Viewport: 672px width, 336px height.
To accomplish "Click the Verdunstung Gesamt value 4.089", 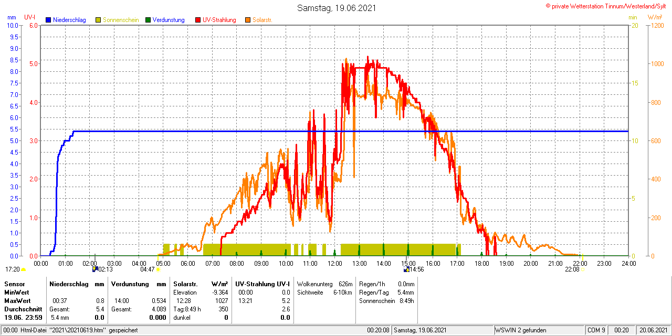I will coord(159,309).
